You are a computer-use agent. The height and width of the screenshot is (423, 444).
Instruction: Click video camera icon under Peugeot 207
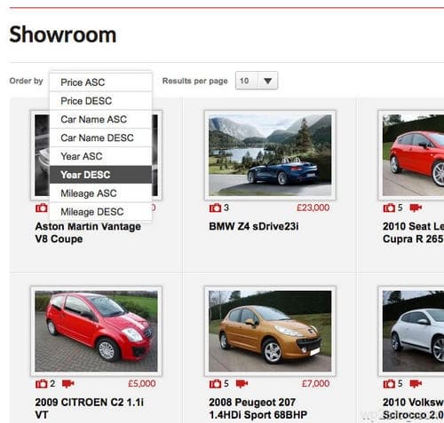(242, 384)
